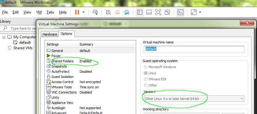The width and height of the screenshot is (257, 114).
Task: Click the AutoProtect icon
Action: [49, 71]
